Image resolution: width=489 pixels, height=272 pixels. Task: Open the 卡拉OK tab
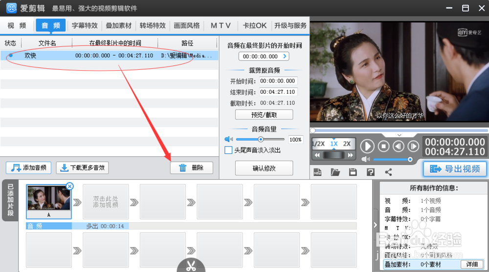[254, 25]
